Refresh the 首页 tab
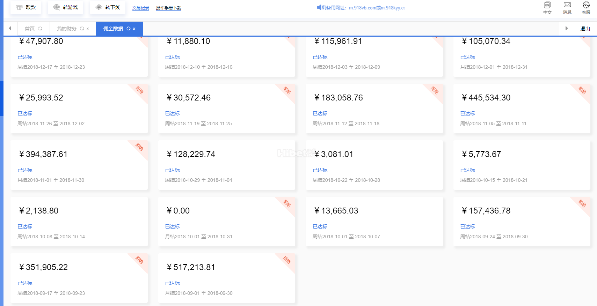 pos(40,29)
